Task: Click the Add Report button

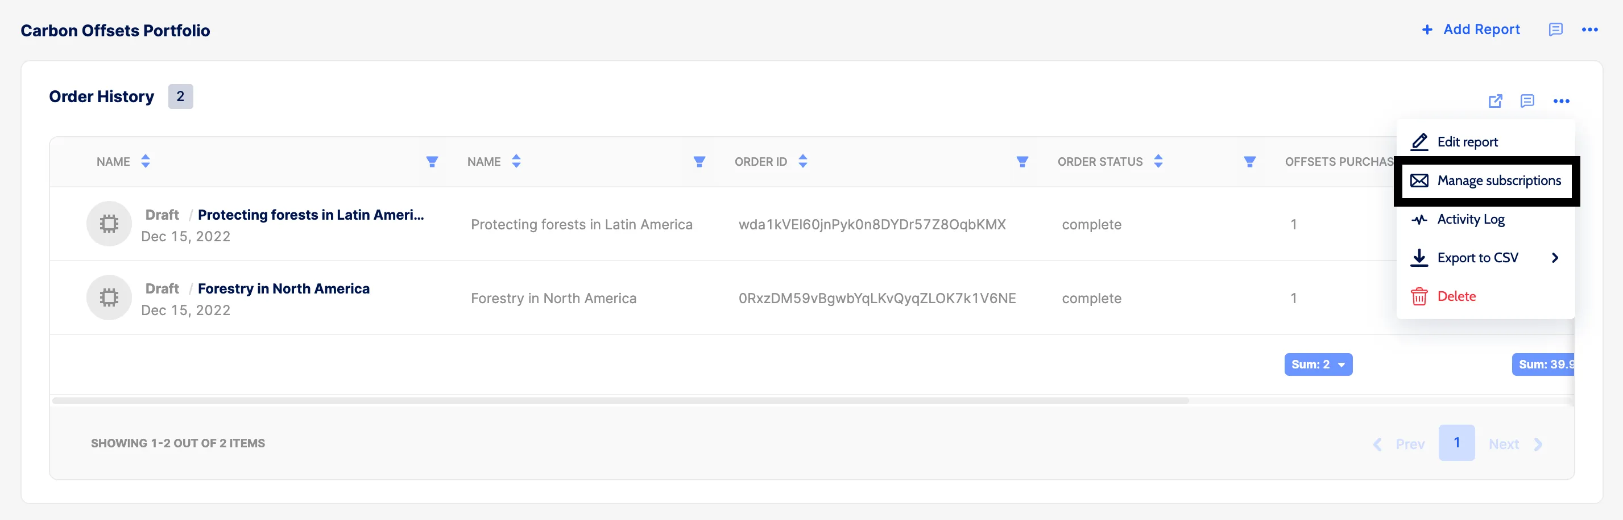Action: point(1471,30)
